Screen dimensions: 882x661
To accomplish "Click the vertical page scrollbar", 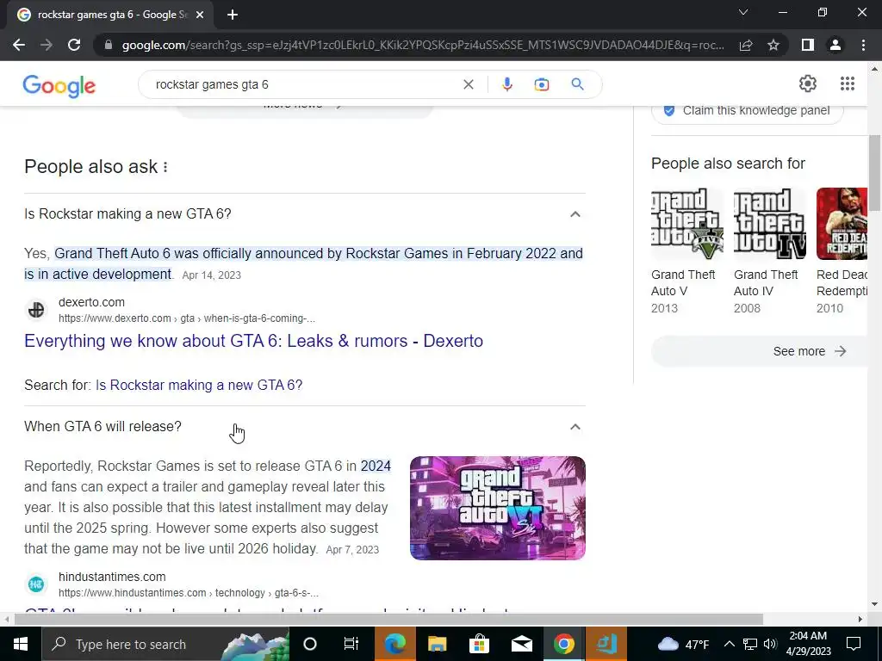I will (874, 173).
